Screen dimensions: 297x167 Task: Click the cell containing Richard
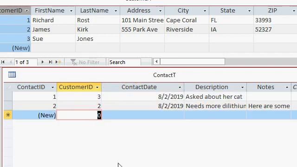(53, 20)
